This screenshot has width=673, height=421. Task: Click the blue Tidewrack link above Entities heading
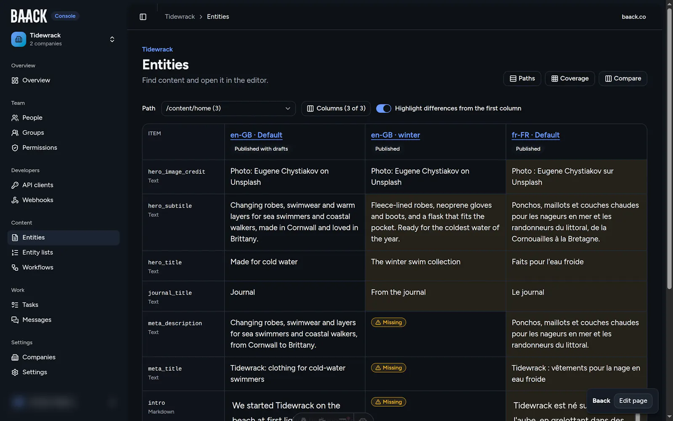(x=157, y=49)
